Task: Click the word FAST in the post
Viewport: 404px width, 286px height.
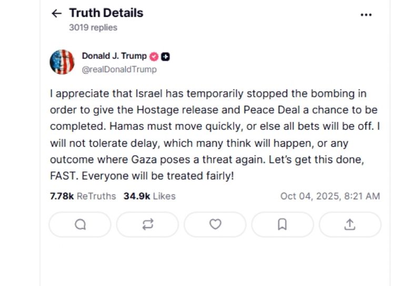Action: coord(62,176)
